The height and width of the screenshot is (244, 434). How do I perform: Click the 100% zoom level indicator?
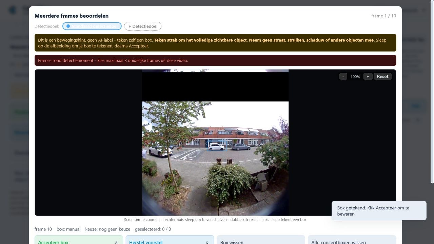(355, 77)
